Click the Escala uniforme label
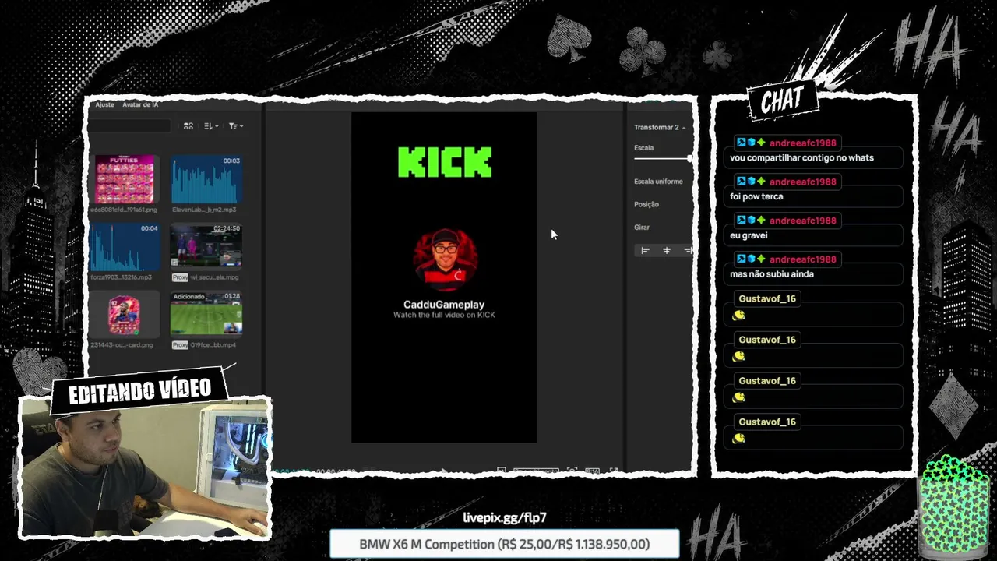997x561 pixels. point(658,182)
